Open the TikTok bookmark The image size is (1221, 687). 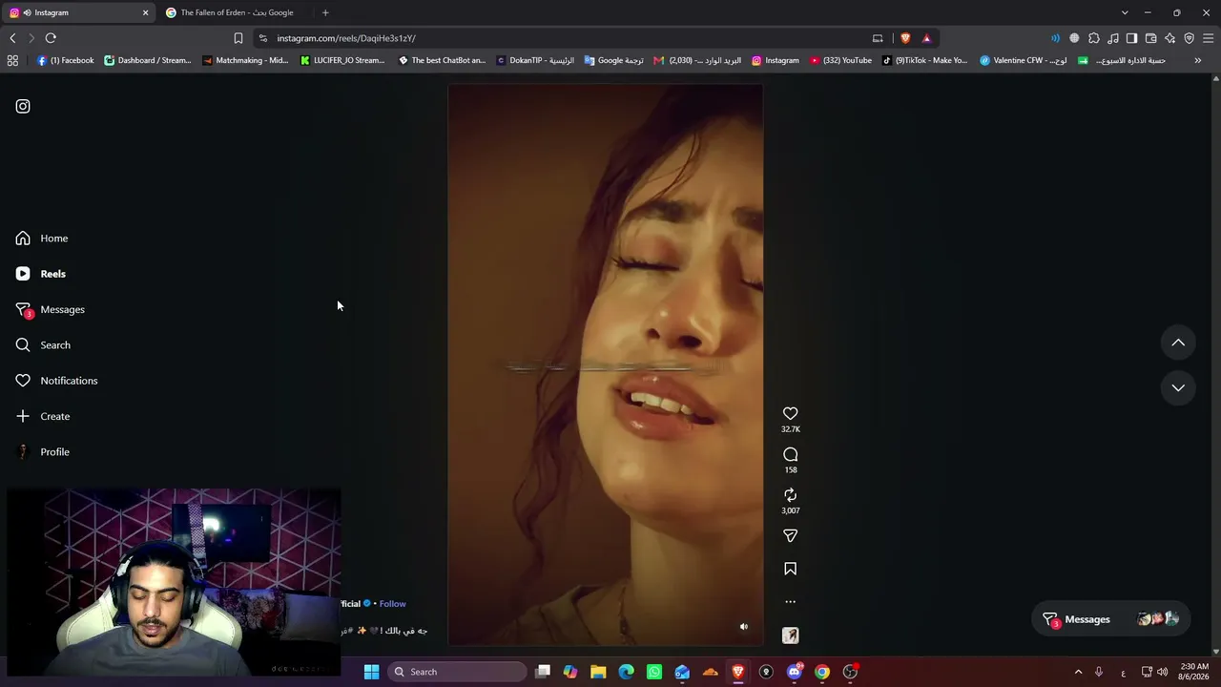pos(924,60)
